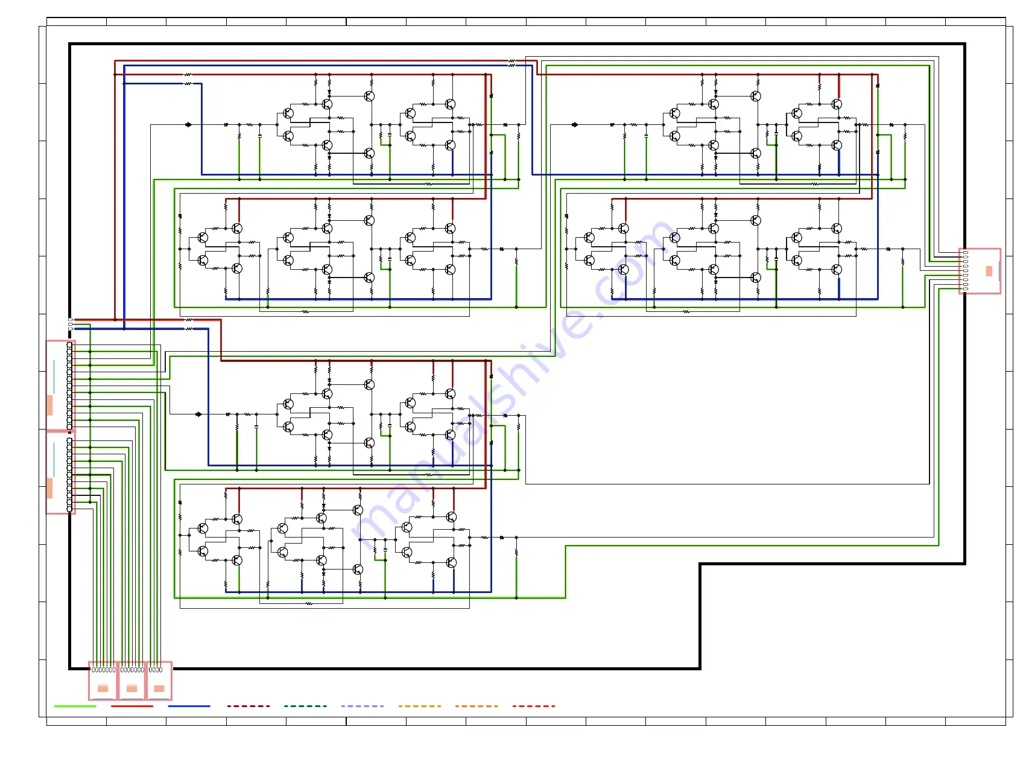Click the solid blue legend line
Screen dimensions: 1026x762
click(x=189, y=706)
